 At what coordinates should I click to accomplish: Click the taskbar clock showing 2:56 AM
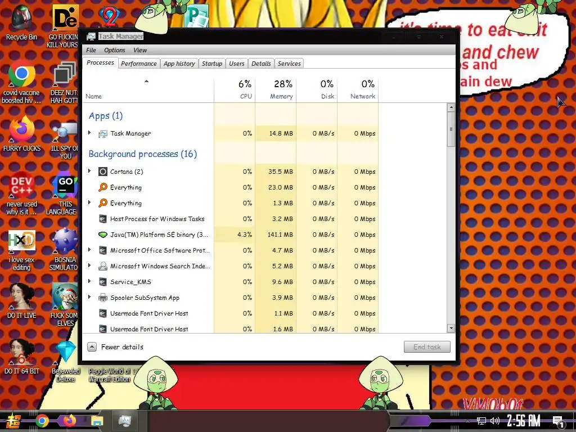point(524,421)
